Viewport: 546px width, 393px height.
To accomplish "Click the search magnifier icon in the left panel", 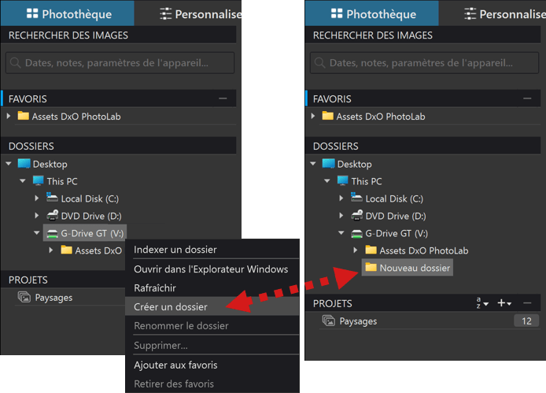I will point(15,63).
